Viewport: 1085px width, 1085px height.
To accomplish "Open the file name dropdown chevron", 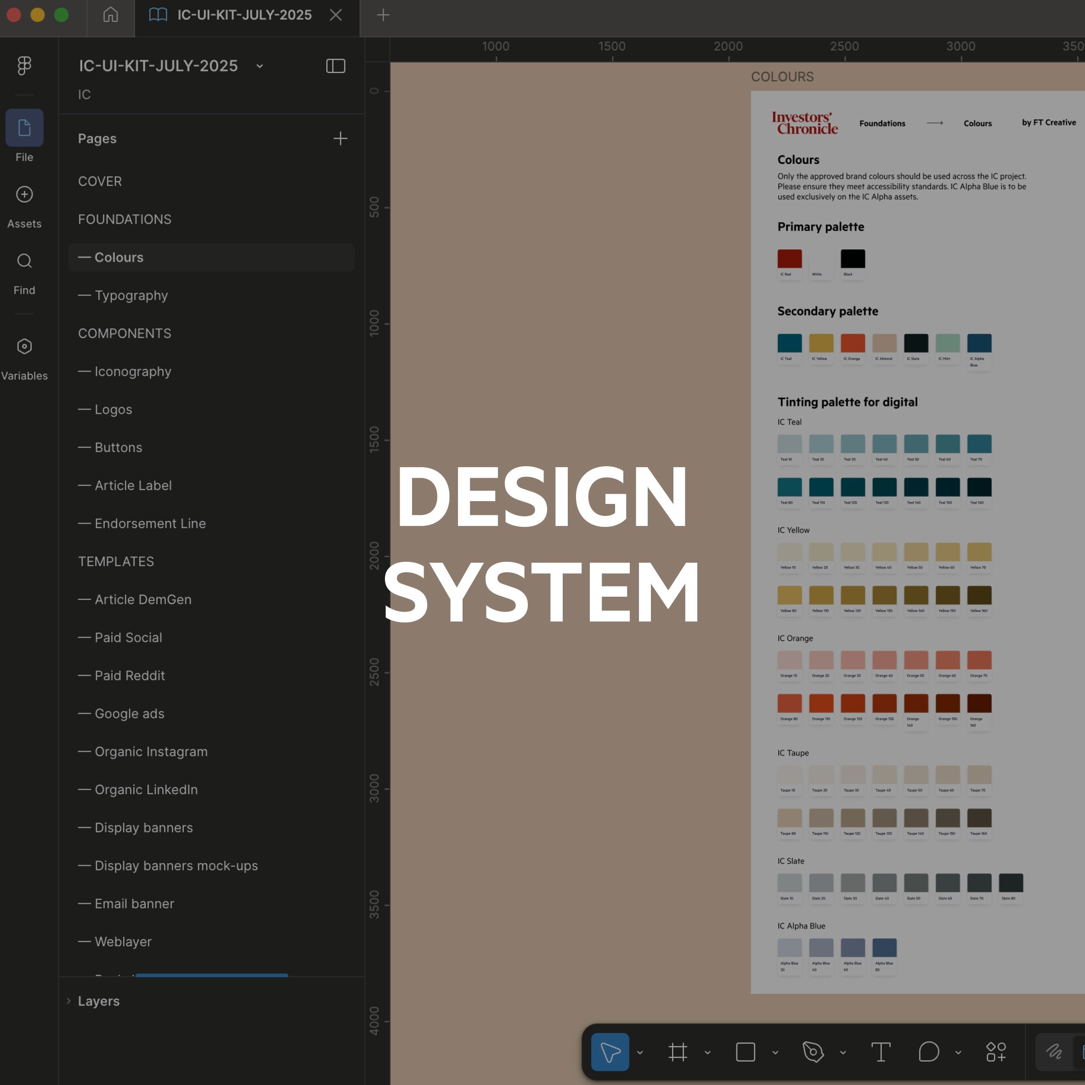I will pyautogui.click(x=260, y=66).
